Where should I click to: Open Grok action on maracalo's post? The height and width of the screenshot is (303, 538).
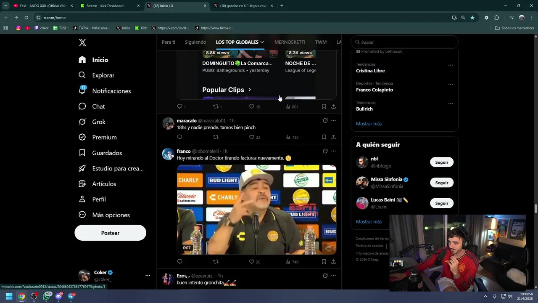[325, 121]
